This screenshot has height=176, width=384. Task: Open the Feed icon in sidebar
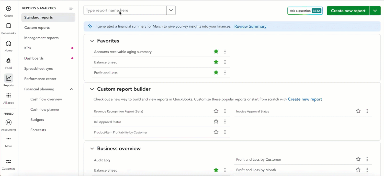[8, 61]
